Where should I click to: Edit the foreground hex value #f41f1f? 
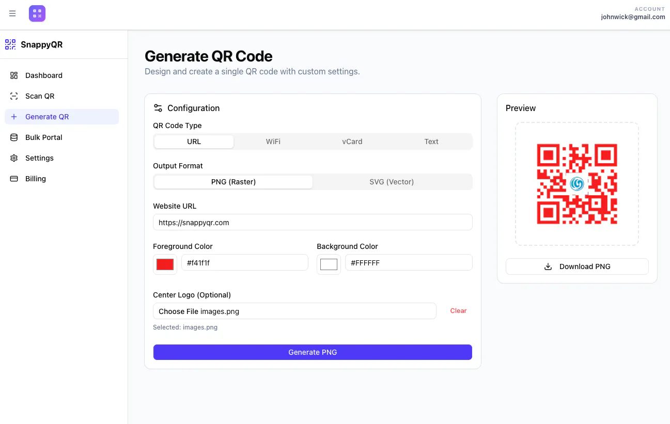coord(245,262)
